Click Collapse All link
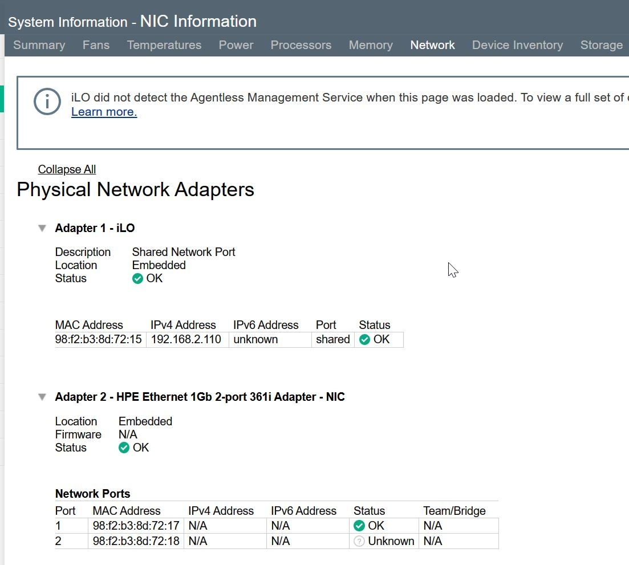The image size is (629, 565). click(x=67, y=169)
